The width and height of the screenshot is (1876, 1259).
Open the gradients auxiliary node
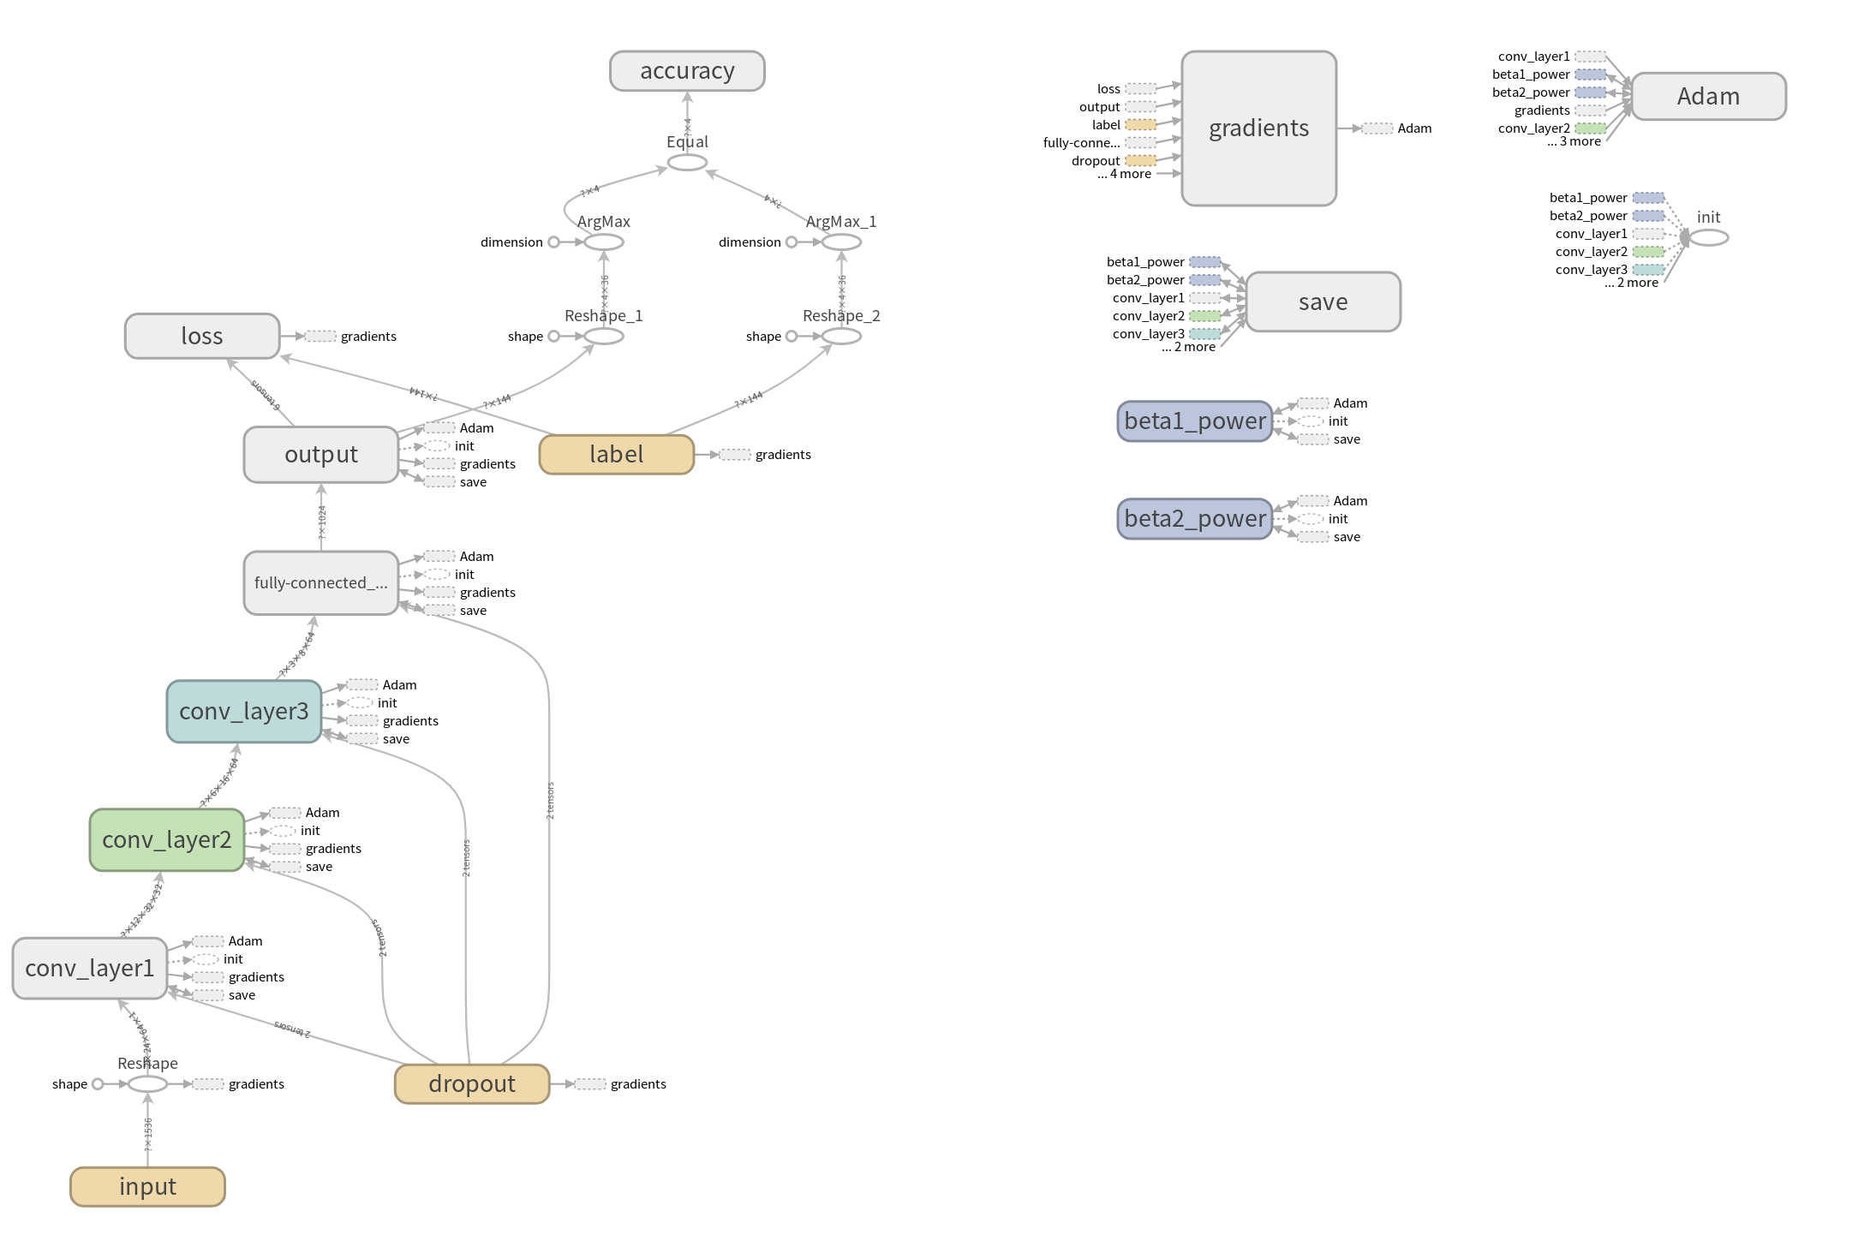click(1259, 128)
